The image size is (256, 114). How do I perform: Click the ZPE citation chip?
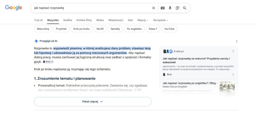tap(138, 90)
